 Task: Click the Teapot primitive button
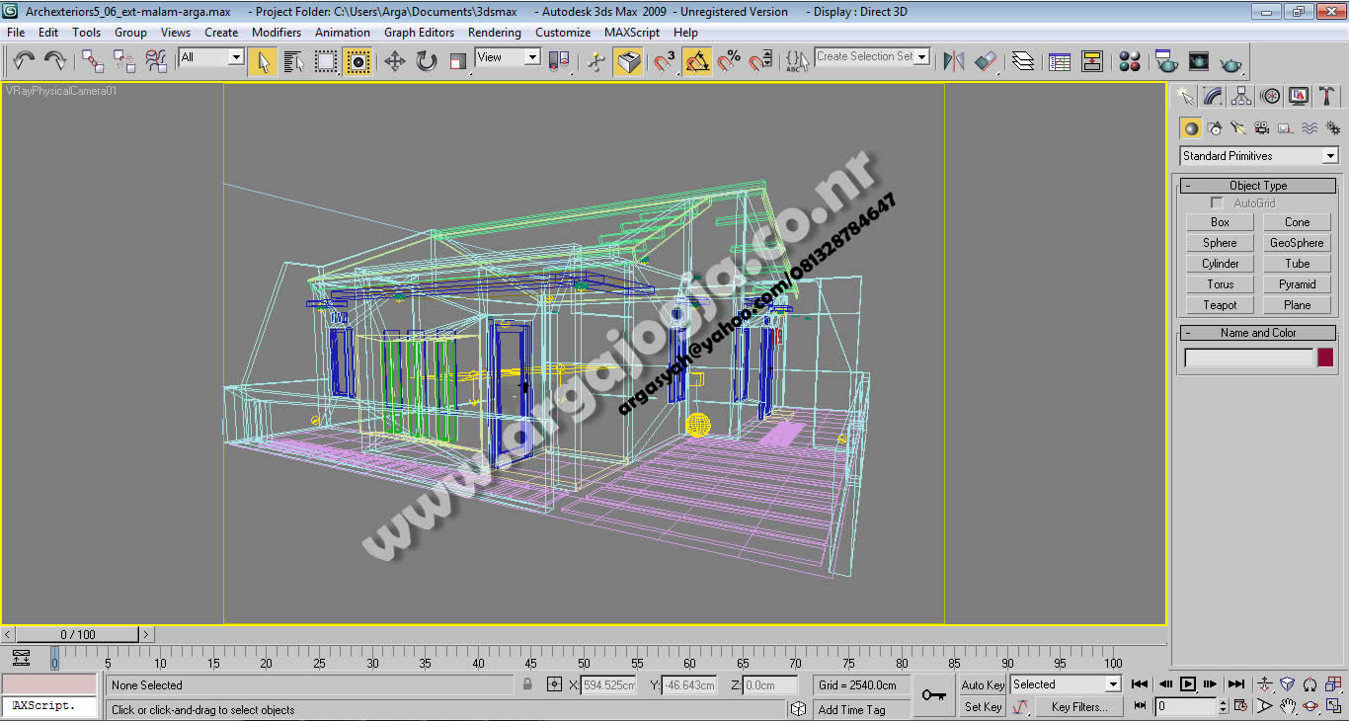(x=1220, y=305)
